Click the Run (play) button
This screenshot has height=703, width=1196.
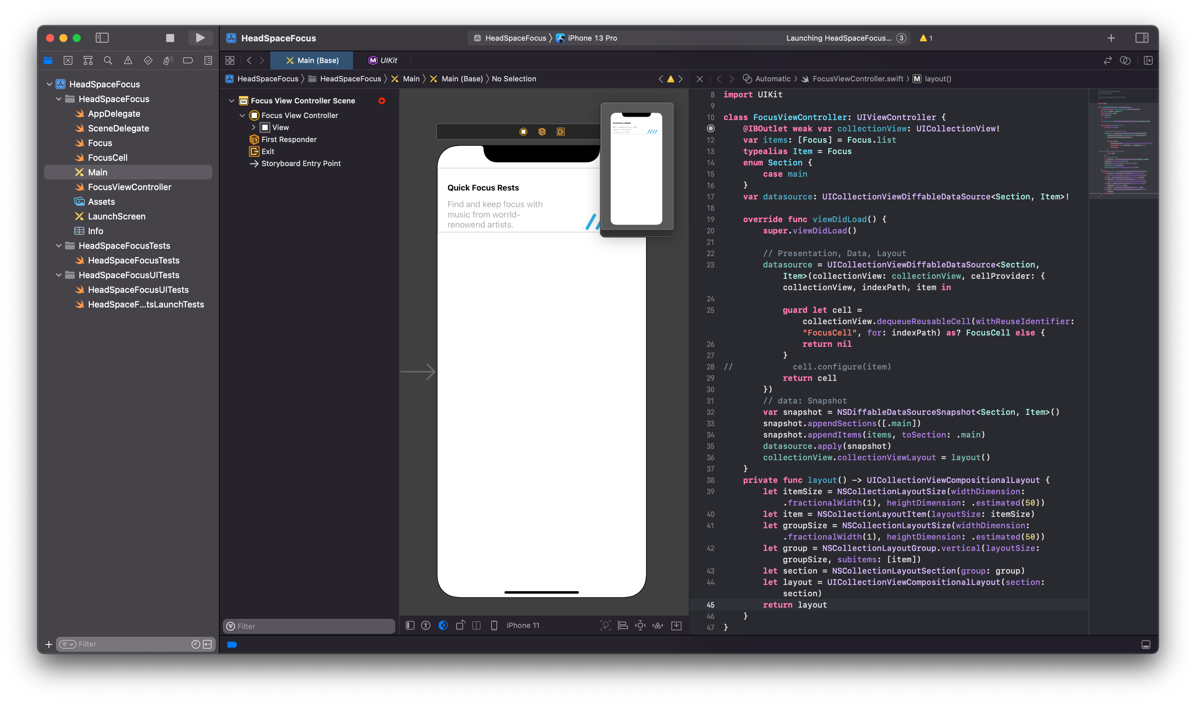click(x=200, y=38)
